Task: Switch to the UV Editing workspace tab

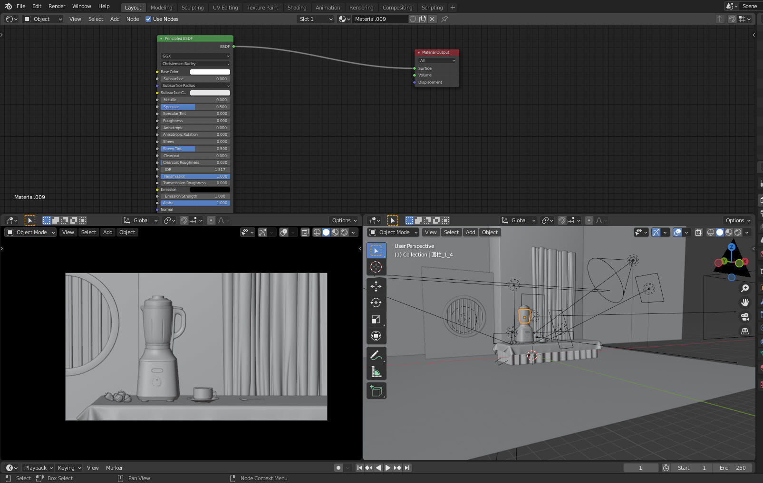Action: coord(225,8)
